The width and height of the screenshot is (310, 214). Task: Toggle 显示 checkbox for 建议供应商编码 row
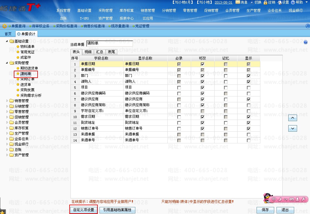[x=249, y=94]
